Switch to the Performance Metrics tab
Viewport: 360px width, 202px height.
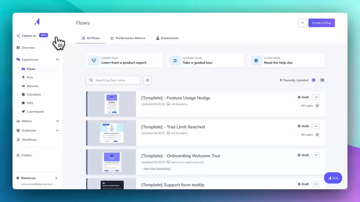(128, 38)
